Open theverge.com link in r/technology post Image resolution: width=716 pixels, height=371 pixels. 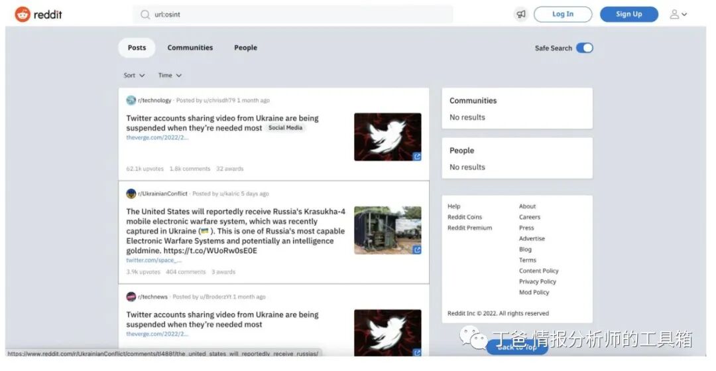pyautogui.click(x=157, y=137)
